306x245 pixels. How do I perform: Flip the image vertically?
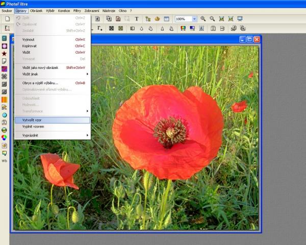click(222, 29)
